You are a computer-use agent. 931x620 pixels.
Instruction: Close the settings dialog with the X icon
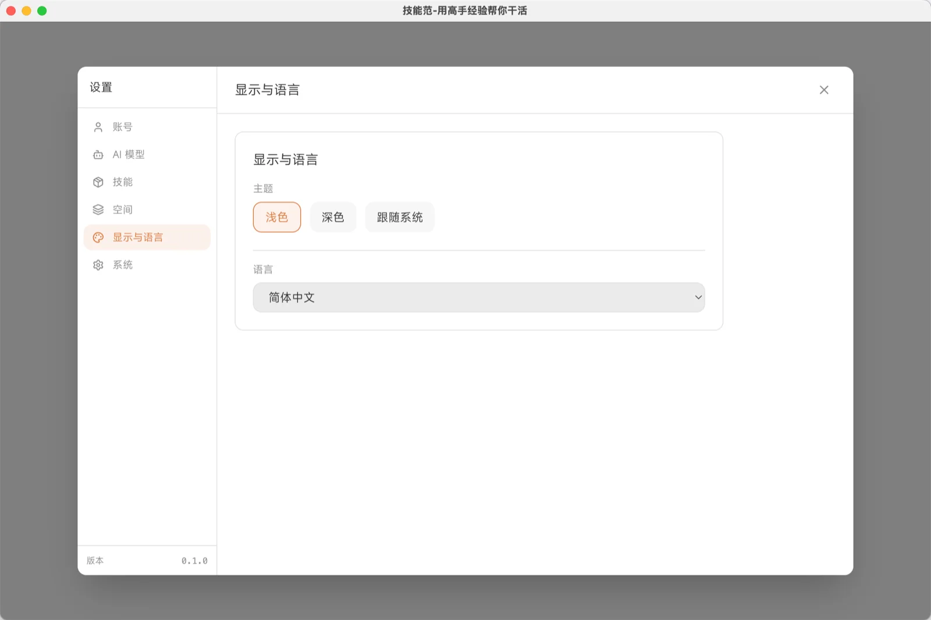click(x=823, y=90)
